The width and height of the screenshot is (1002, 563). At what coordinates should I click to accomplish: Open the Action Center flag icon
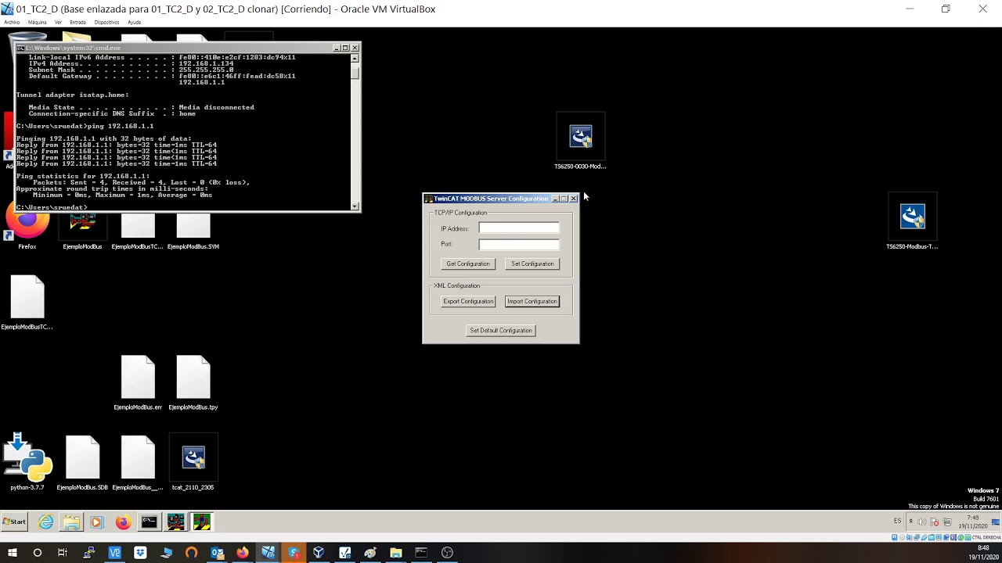pyautogui.click(x=934, y=522)
